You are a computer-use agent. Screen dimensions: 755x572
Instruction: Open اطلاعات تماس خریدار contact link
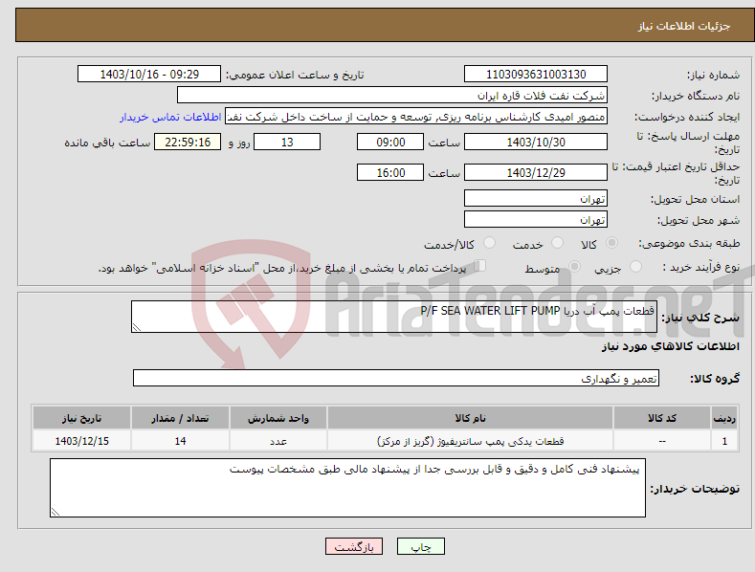pos(170,117)
